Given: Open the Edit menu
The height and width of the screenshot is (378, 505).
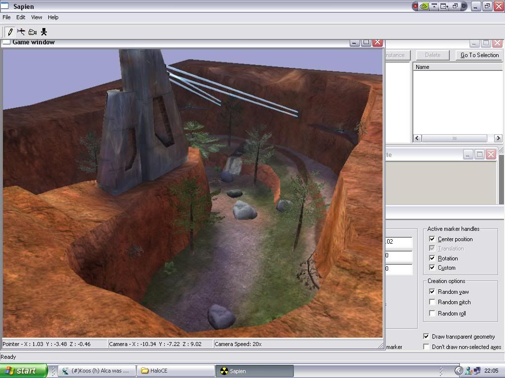Looking at the screenshot, I should [21, 17].
